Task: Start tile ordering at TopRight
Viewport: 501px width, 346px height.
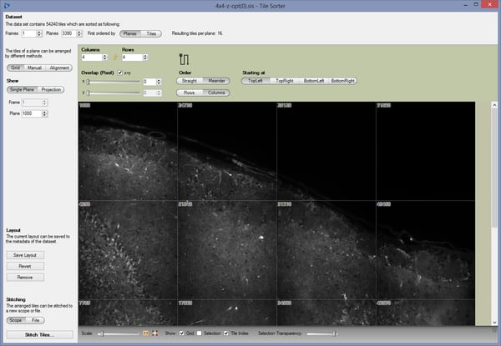Action: pos(285,81)
